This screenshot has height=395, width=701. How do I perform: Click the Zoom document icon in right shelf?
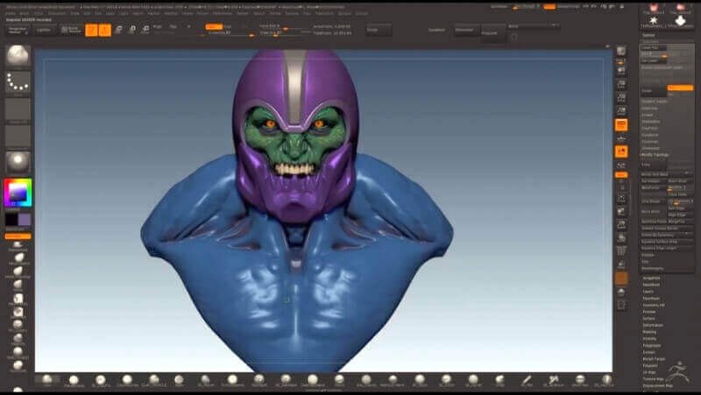[621, 84]
